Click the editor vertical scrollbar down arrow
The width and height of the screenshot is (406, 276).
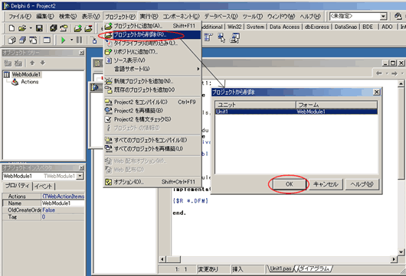click(x=401, y=252)
